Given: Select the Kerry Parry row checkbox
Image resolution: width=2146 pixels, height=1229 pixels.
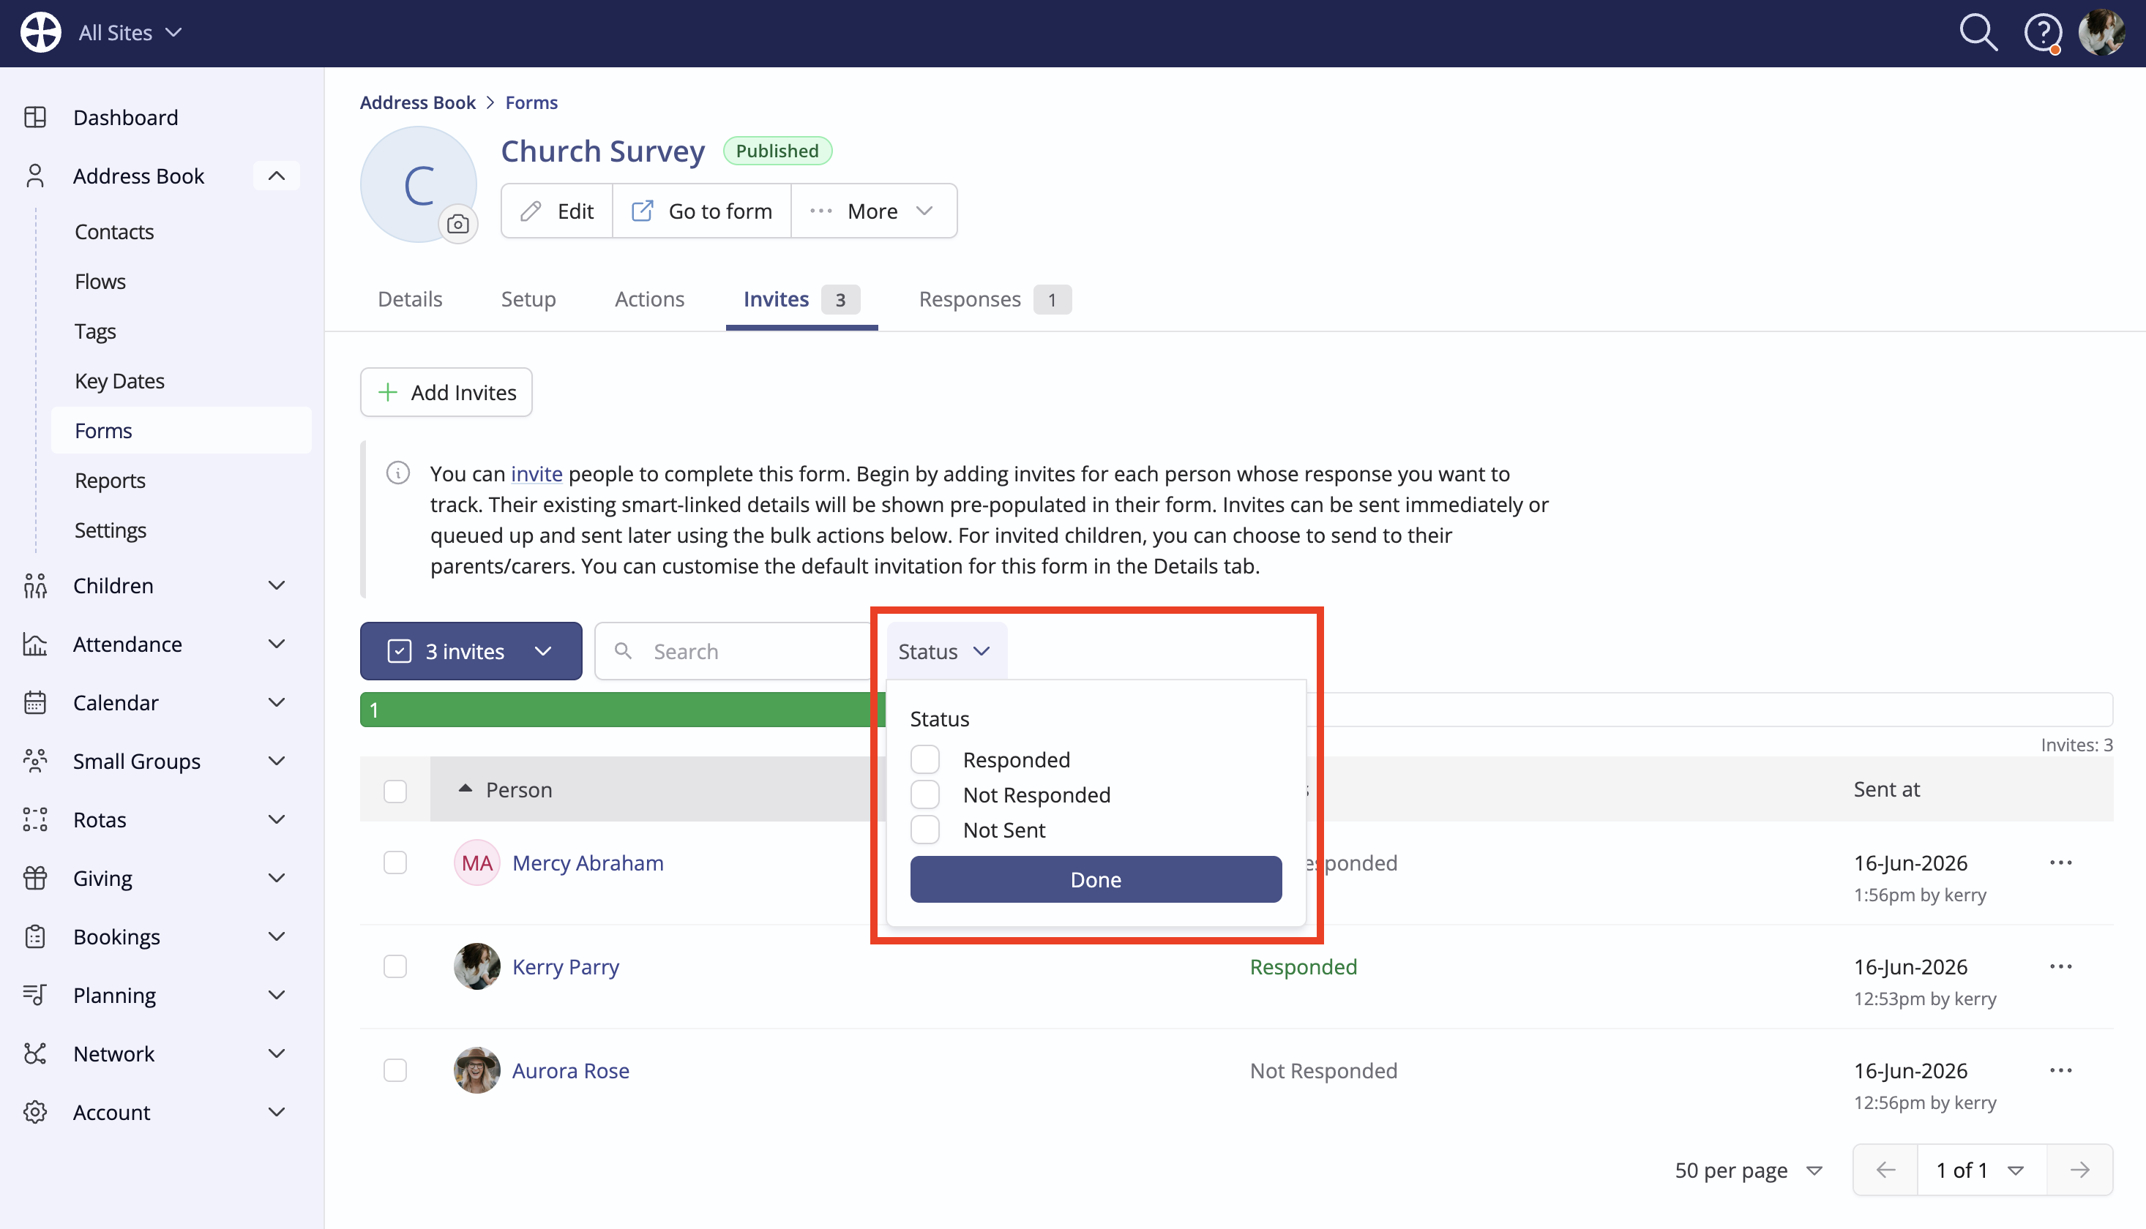Looking at the screenshot, I should (x=395, y=966).
